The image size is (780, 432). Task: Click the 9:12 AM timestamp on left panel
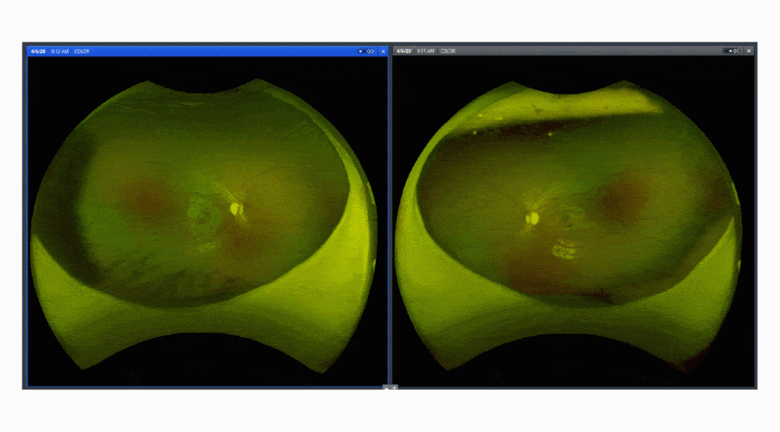pos(60,51)
